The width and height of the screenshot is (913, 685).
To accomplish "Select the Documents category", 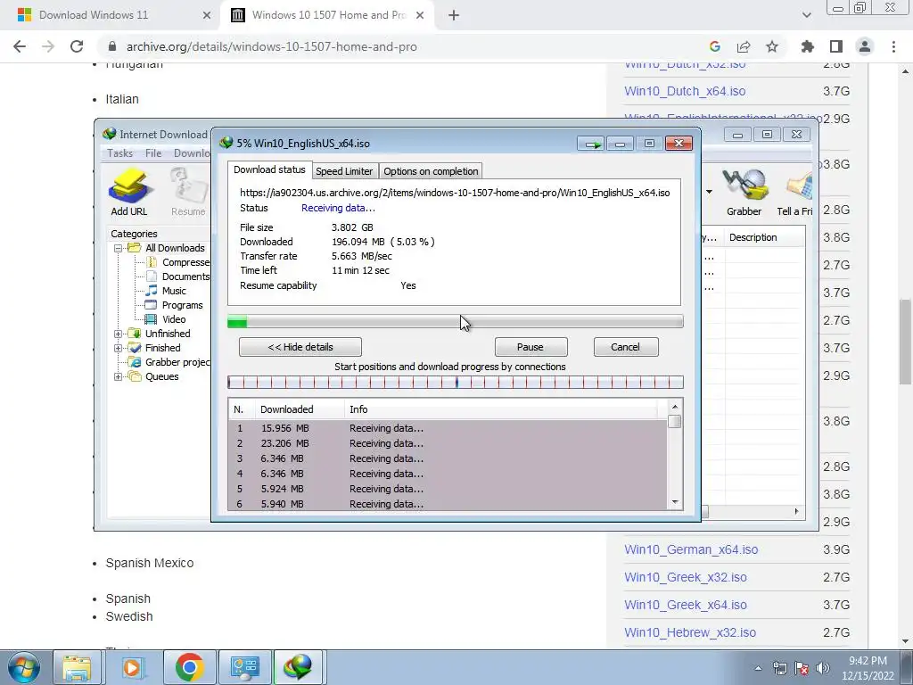I will [185, 276].
